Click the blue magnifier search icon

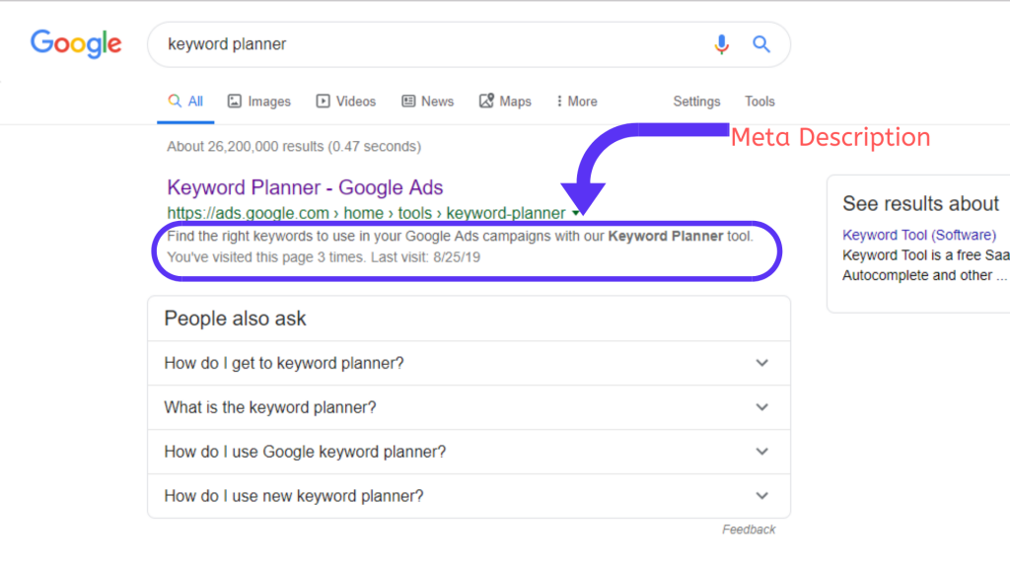(x=761, y=44)
